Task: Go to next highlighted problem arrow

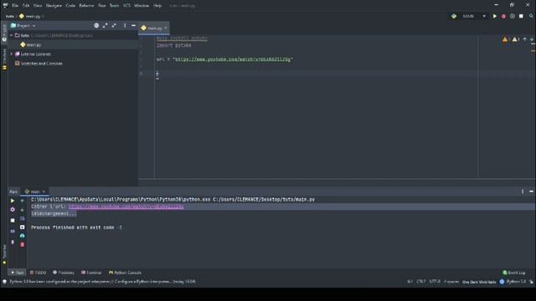Action: click(532, 39)
